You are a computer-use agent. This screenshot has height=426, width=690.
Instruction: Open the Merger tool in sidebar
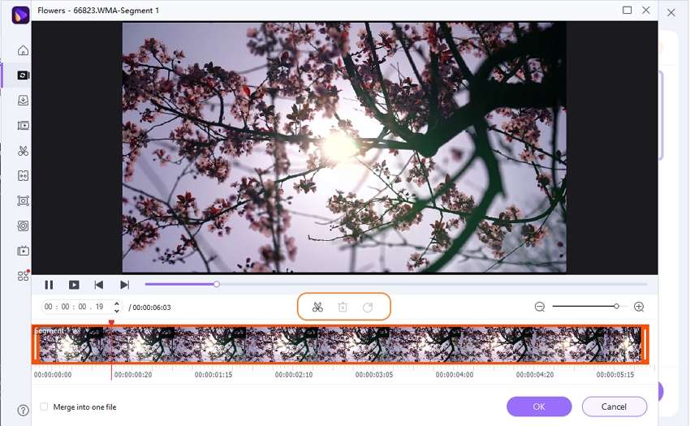24,175
